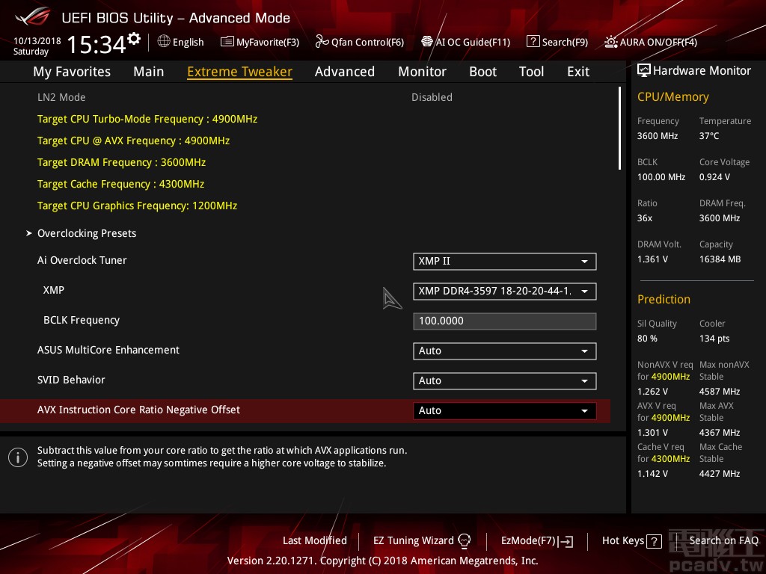766x574 pixels.
Task: Click the info icon in the description panel
Action: tap(18, 457)
